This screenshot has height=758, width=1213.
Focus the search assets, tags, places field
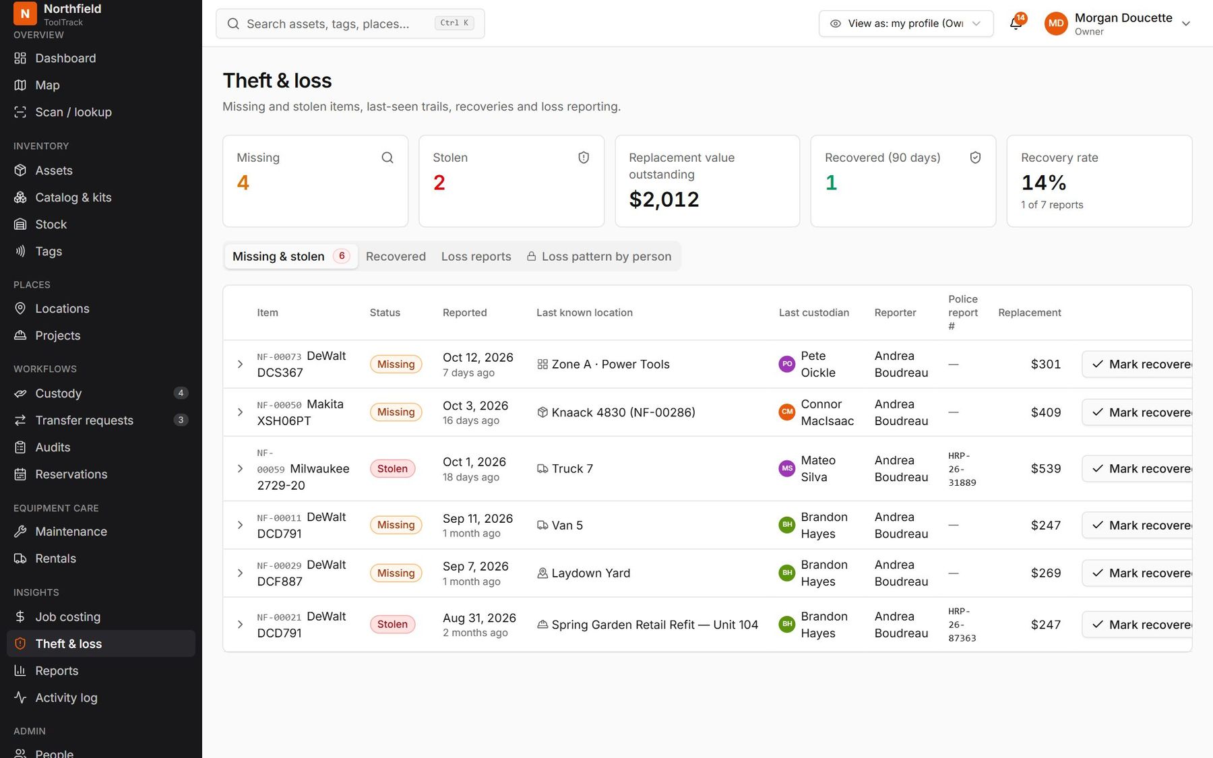tap(350, 24)
